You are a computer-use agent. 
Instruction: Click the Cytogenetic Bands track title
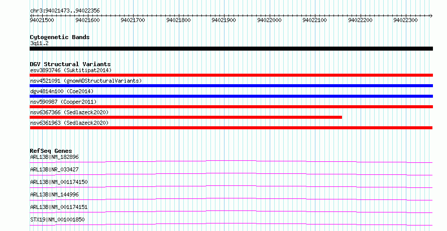click(x=60, y=37)
